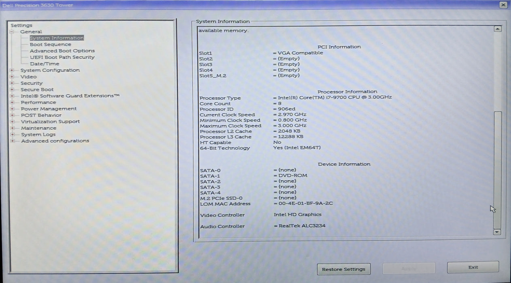Select System Information in the tree

coord(57,38)
